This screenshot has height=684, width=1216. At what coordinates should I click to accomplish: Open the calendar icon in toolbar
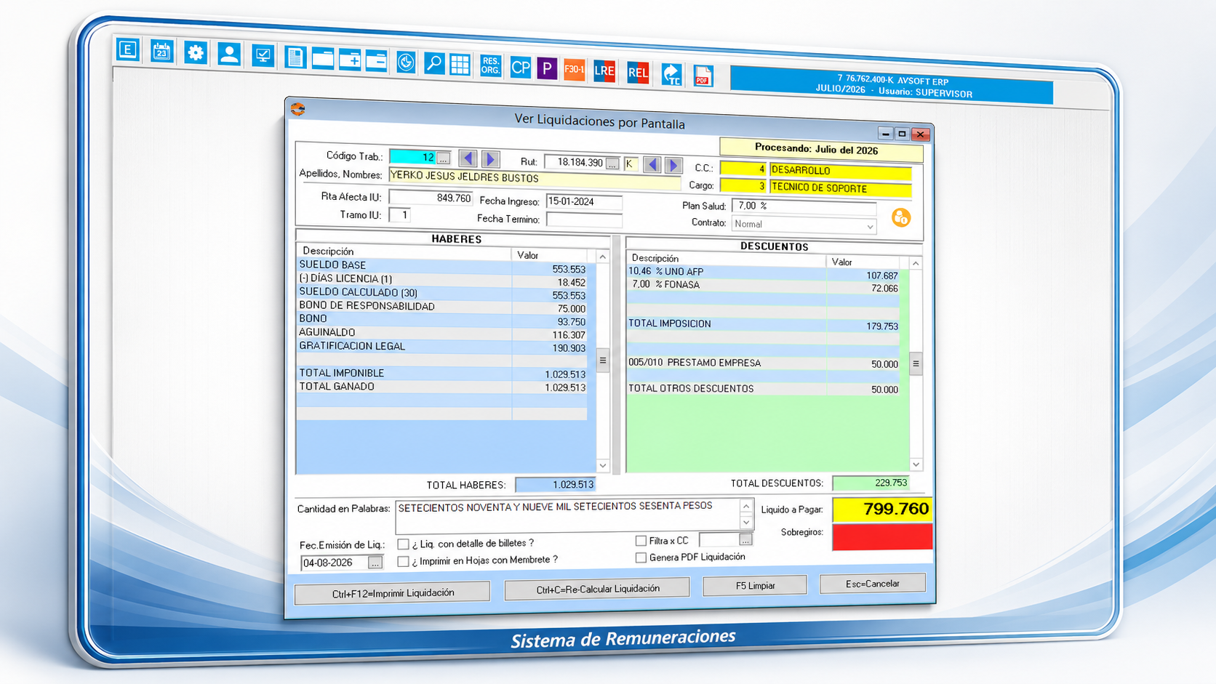161,52
